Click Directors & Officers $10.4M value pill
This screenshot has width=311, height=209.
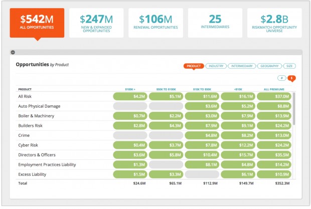pos(202,155)
